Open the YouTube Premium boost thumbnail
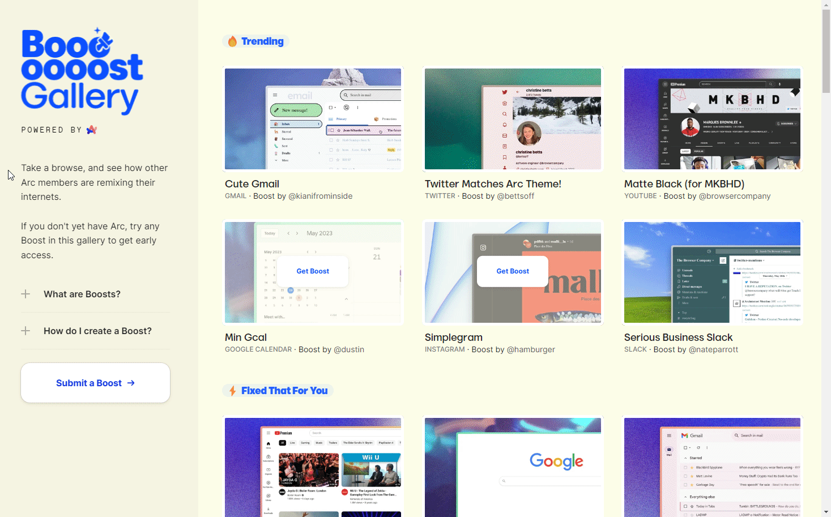 click(x=313, y=467)
